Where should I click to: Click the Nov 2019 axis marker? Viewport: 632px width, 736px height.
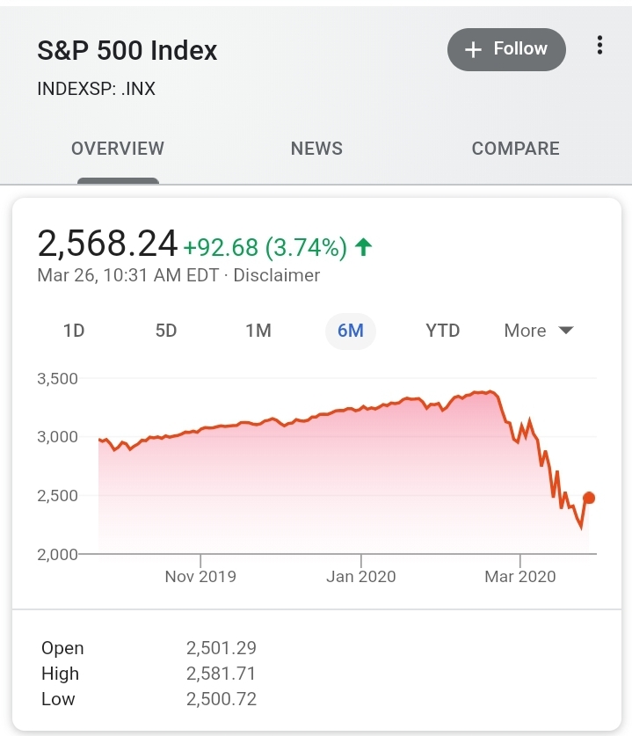(x=200, y=577)
